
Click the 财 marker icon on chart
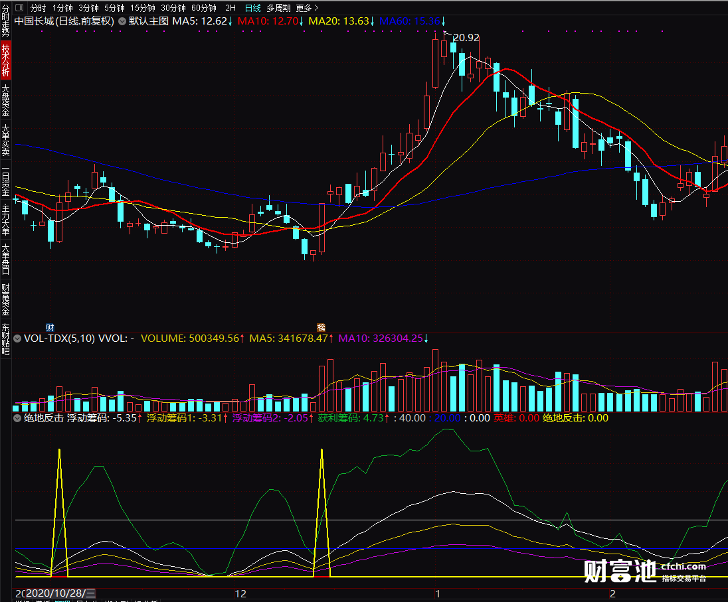[50, 327]
